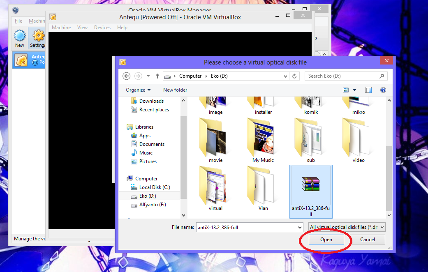Select Music library in navigation pane
The width and height of the screenshot is (428, 272).
(146, 153)
